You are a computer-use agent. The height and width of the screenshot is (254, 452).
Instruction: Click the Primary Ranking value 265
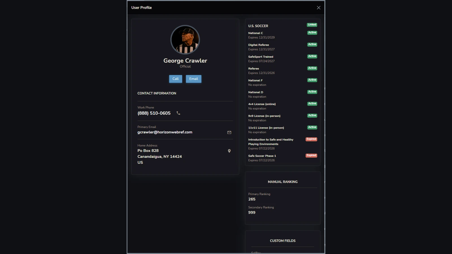coord(252,199)
